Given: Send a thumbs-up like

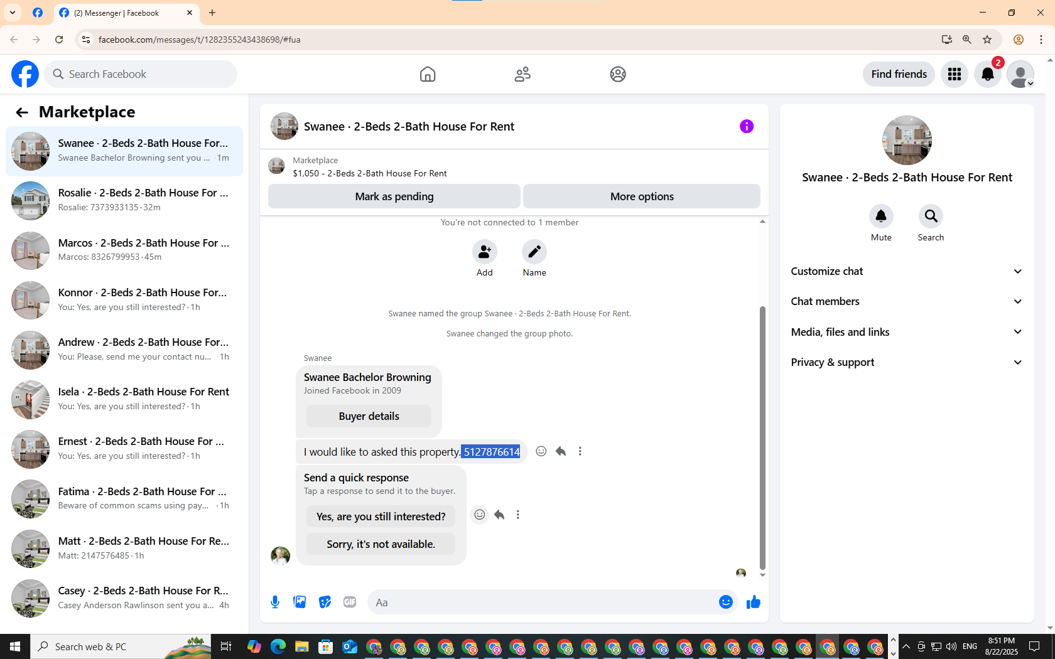Looking at the screenshot, I should point(754,603).
